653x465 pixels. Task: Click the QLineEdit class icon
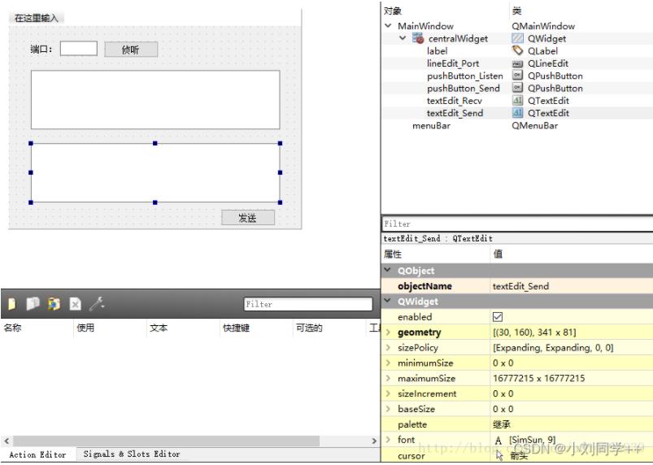click(517, 63)
